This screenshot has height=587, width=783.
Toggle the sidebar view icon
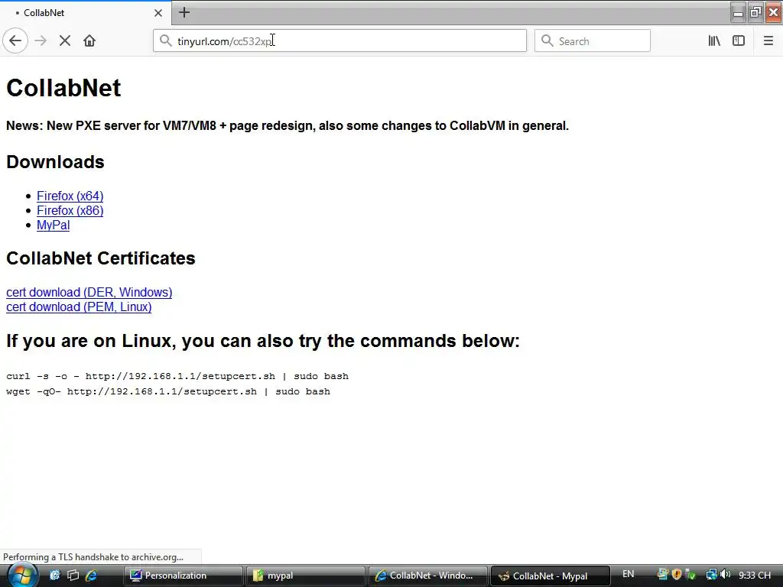739,41
